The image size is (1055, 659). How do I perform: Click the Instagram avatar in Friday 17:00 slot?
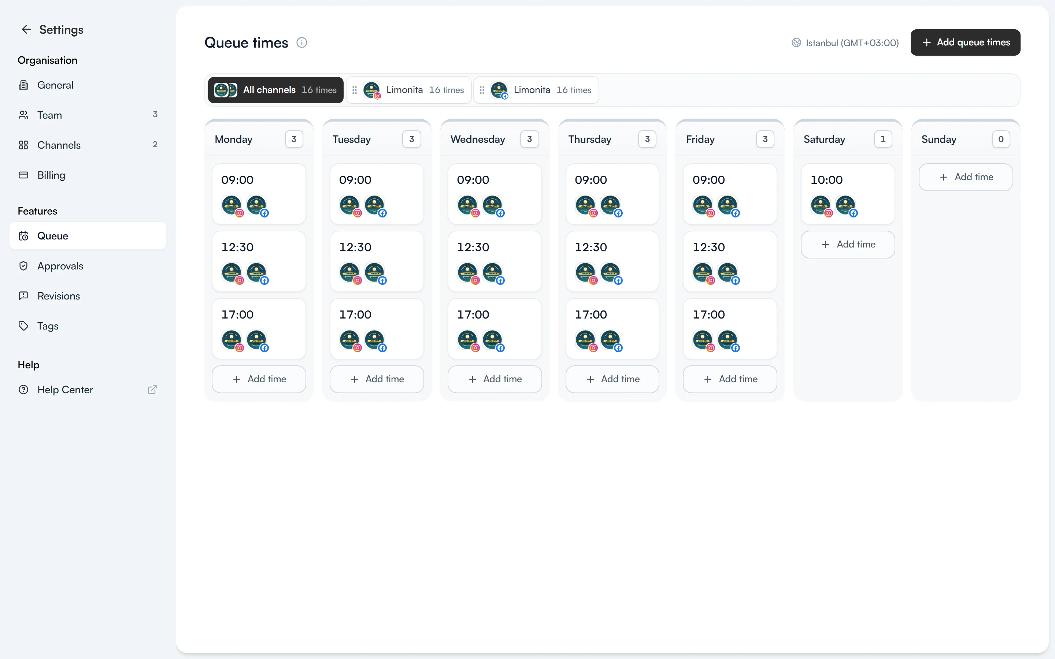(x=703, y=340)
